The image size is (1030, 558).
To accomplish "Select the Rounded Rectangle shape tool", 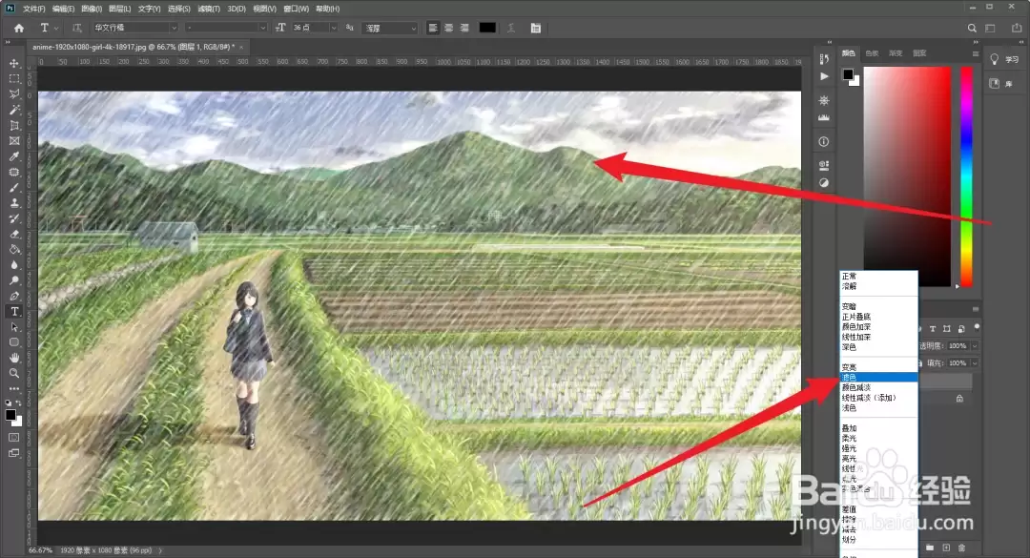I will [13, 342].
